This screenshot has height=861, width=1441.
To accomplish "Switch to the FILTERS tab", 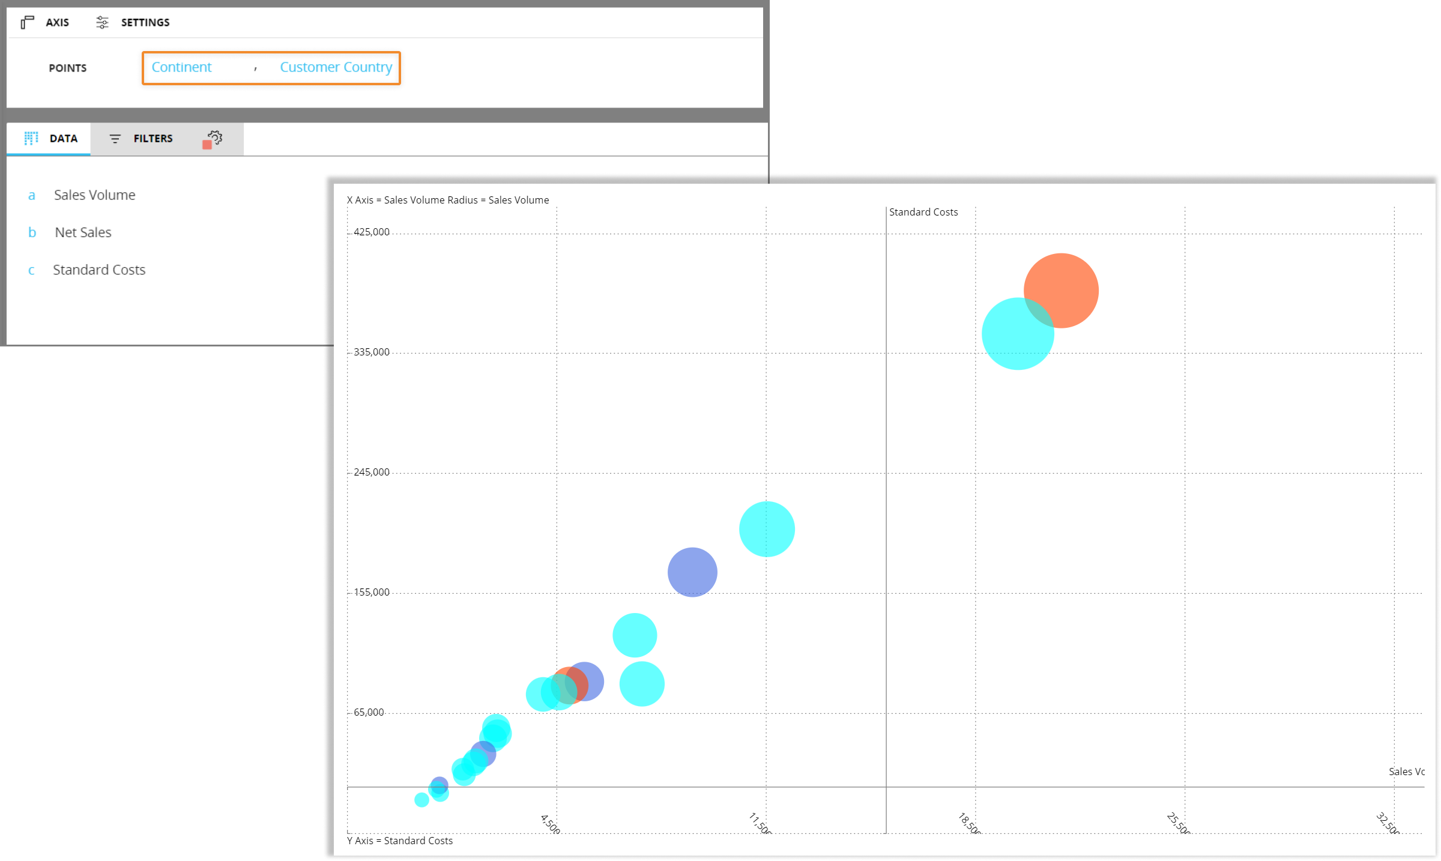I will (153, 139).
